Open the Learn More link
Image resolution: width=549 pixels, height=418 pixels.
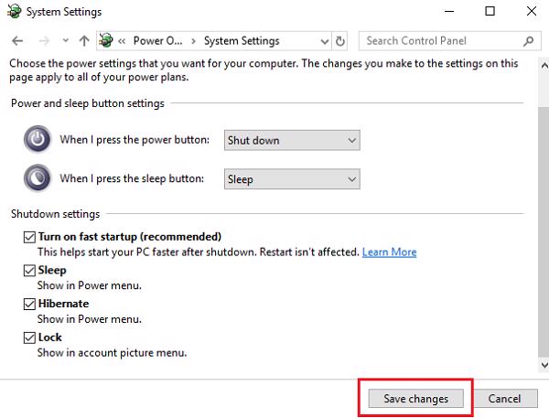point(389,252)
